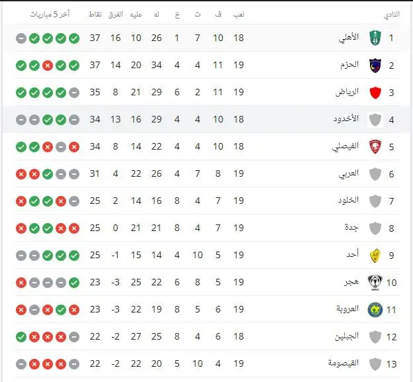Screen dimensions: 413x382
Task: Click the لعب matches played header
Action: (238, 14)
